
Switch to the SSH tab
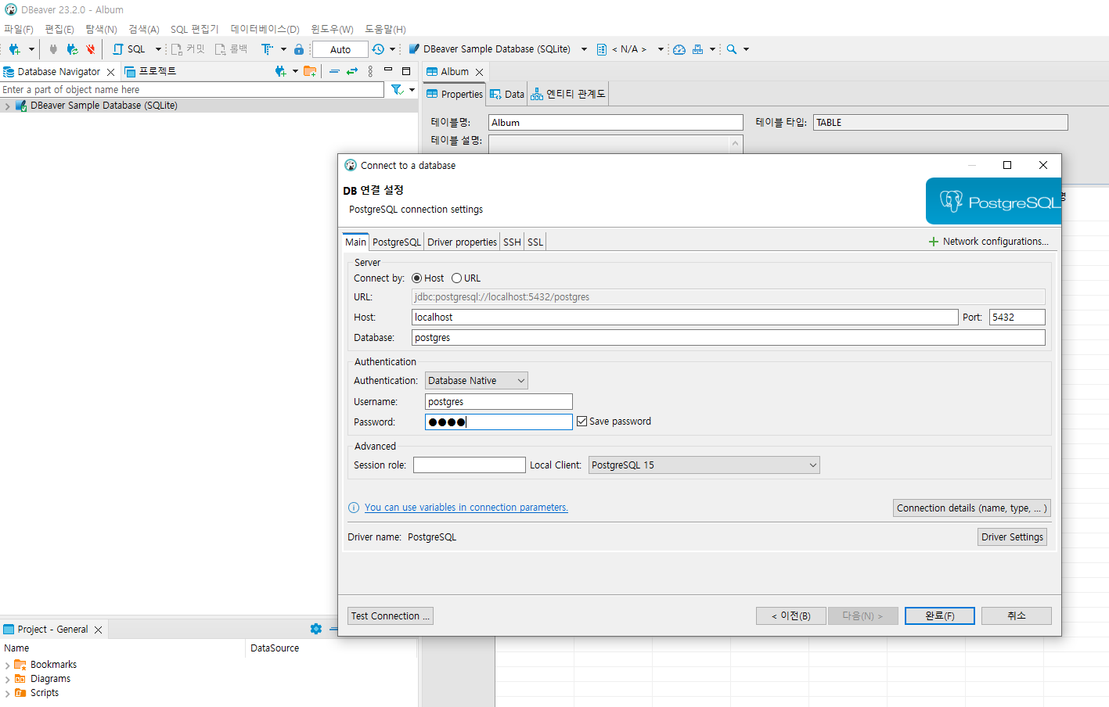click(x=512, y=242)
